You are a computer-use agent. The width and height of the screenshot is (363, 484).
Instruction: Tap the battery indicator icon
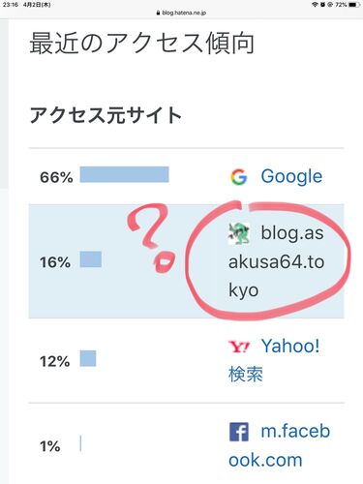(354, 5)
